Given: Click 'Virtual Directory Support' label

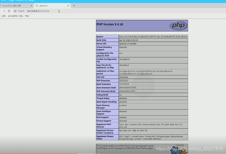Looking at the screenshot, I should (x=104, y=48).
